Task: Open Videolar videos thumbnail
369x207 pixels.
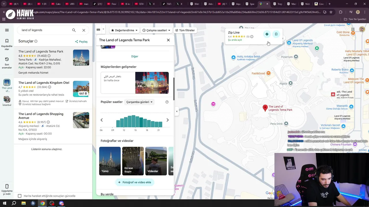Action: click(156, 161)
